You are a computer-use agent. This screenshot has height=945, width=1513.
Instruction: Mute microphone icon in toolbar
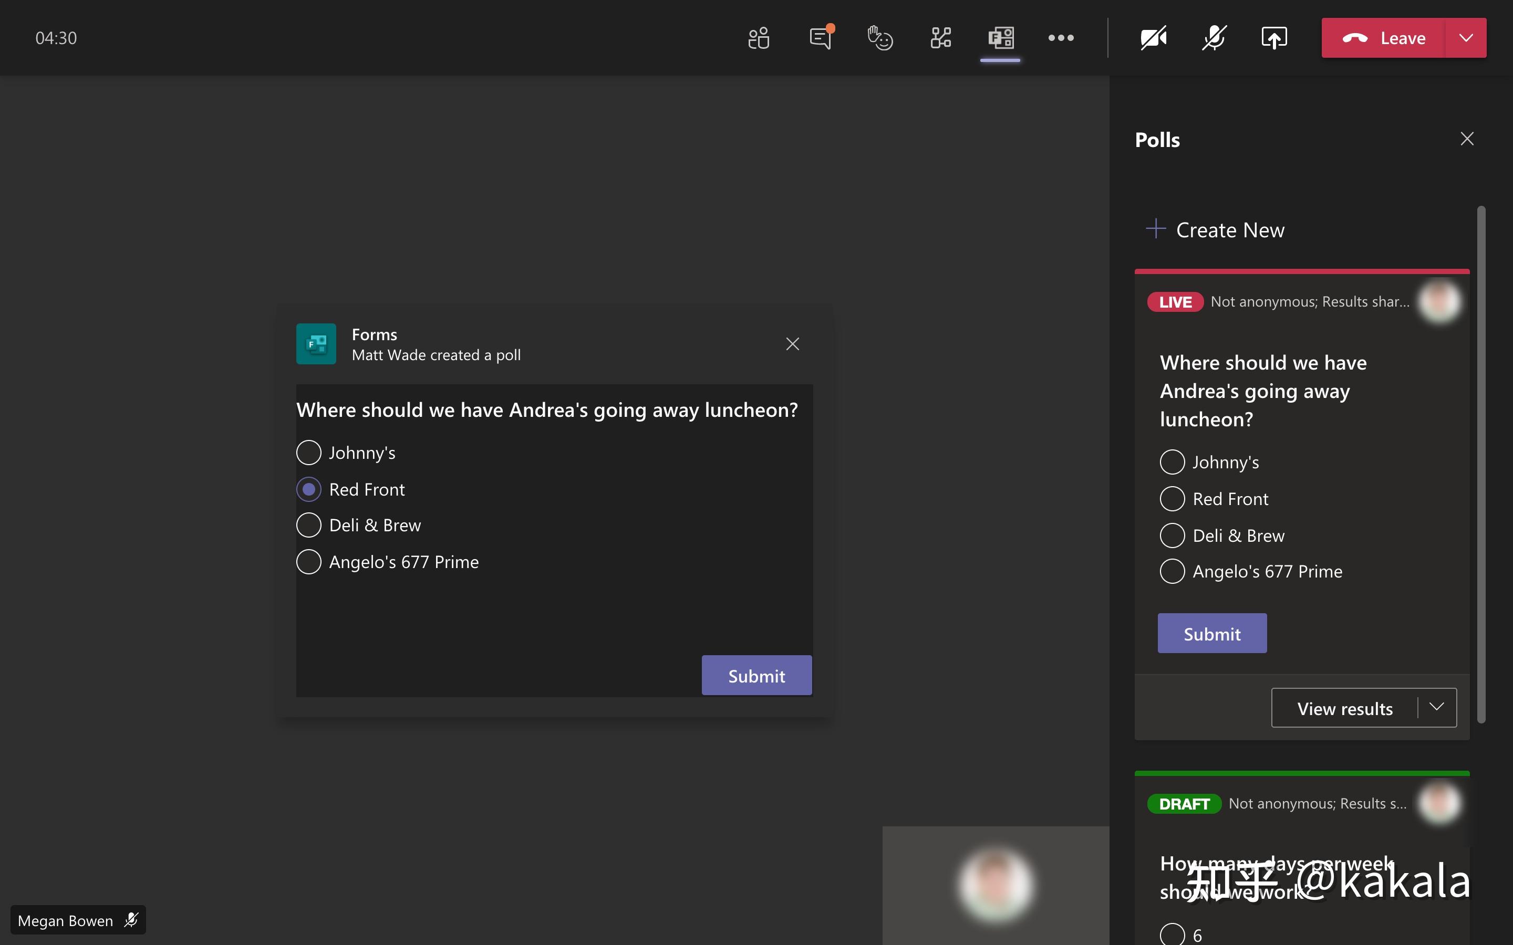click(x=1214, y=37)
